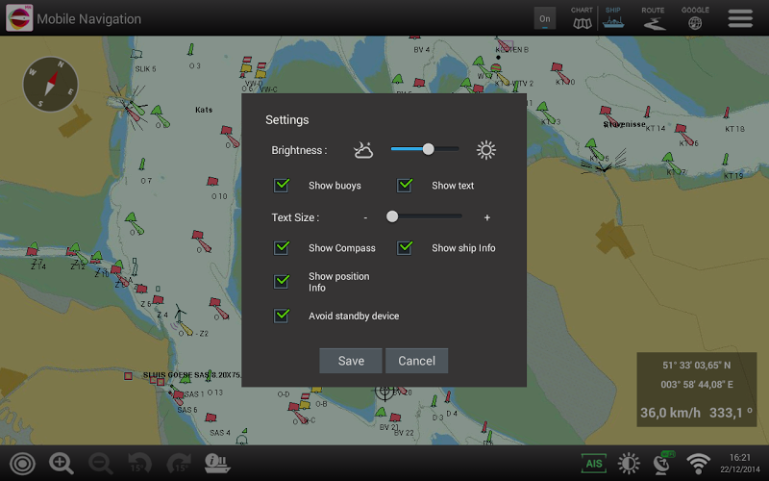The width and height of the screenshot is (769, 481).
Task: Cancel the settings dialog
Action: [x=416, y=361]
